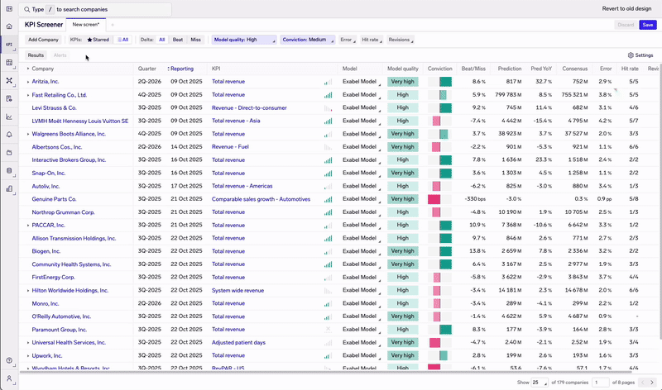Open the user account sidebar icon
662x390 pixels.
click(x=9, y=378)
